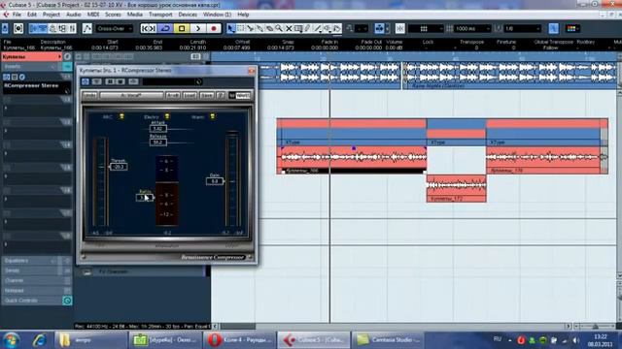Screen dimensions: 622x349
Task: Open the Devices menu
Action: [x=188, y=15]
